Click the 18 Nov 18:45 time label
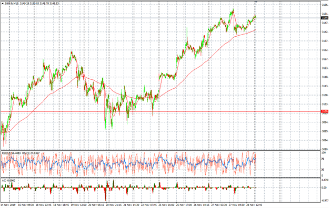Screen dimensions: 331x208 point(61,205)
